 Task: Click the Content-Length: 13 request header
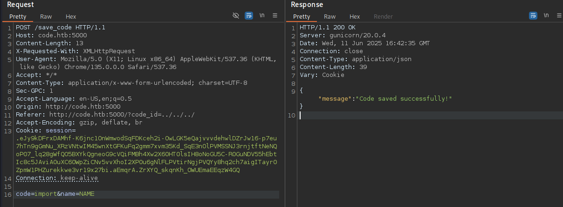coord(49,43)
